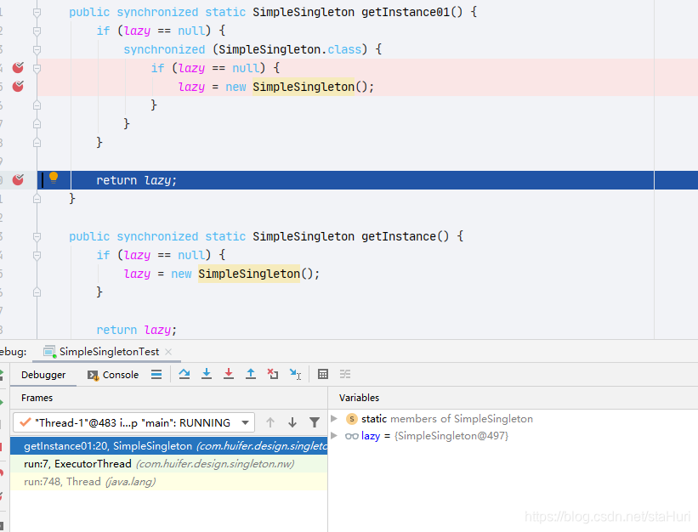
Task: Collapse getInstance method fold marker
Action: 37,236
